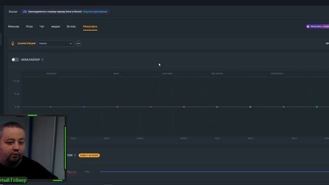Click the blue slider track at bottom
Viewport: 329px width, 185px height.
(x=214, y=172)
